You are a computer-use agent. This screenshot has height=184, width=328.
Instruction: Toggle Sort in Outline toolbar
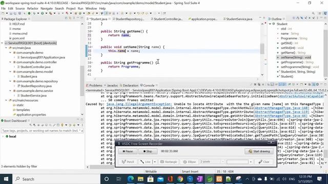[298, 18]
